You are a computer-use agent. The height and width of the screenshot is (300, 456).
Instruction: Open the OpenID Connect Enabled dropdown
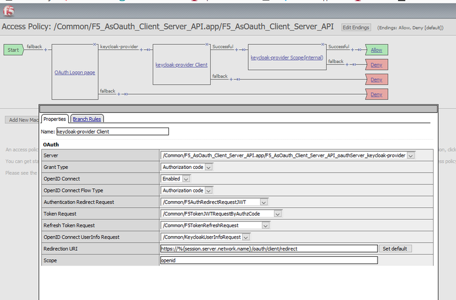(x=186, y=179)
